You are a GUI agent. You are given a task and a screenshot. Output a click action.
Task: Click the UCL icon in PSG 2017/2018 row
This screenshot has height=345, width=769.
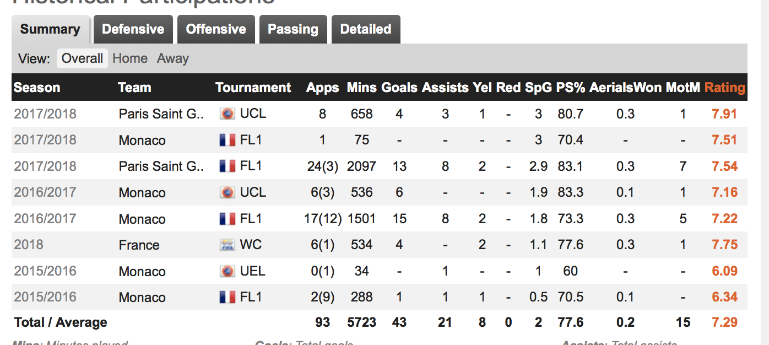[x=227, y=114]
